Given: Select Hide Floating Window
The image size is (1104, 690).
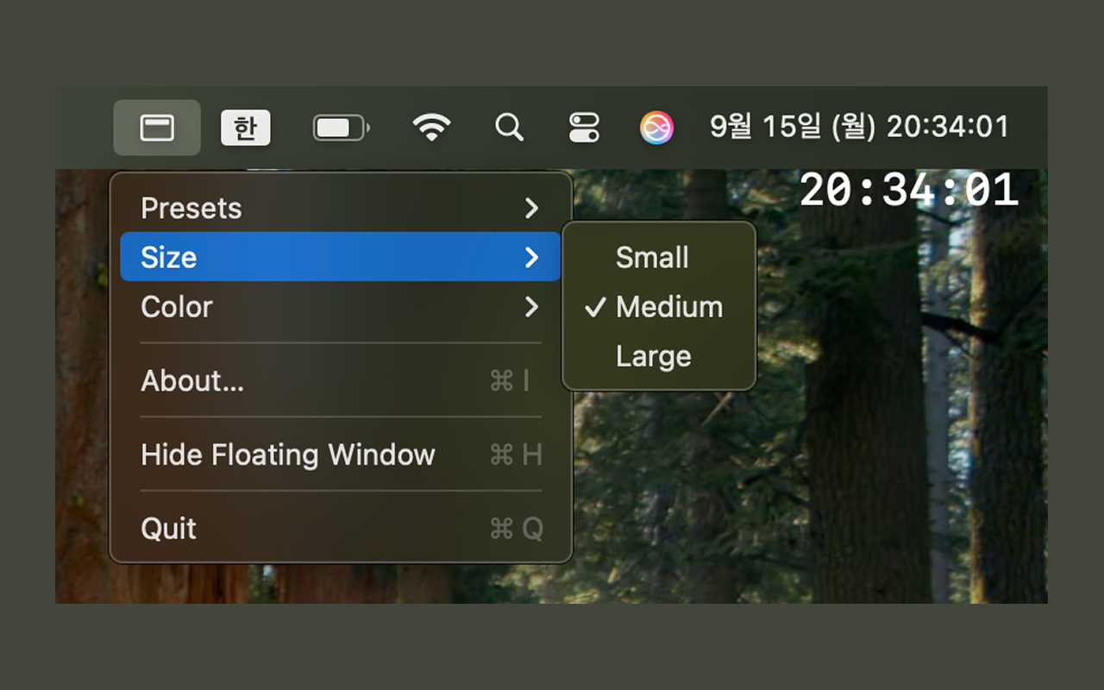Looking at the screenshot, I should pos(341,455).
